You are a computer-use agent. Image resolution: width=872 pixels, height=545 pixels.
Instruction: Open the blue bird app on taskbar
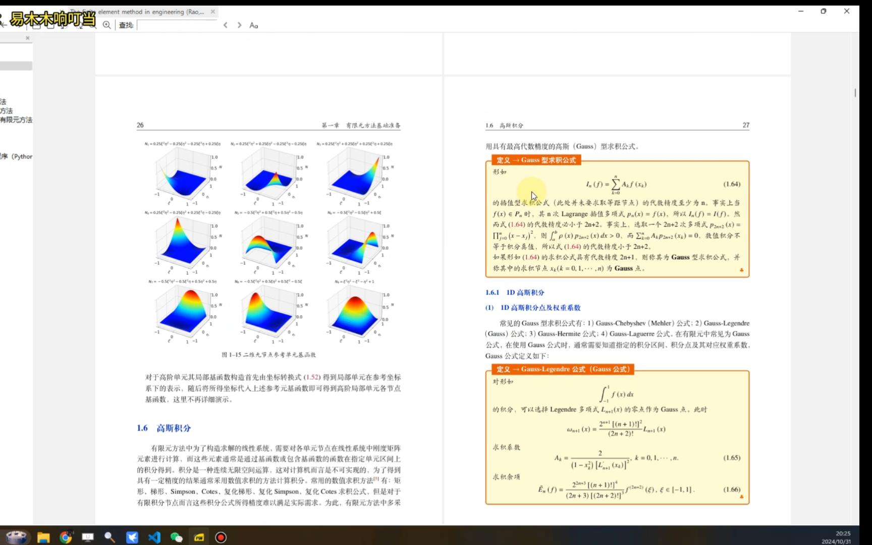click(x=132, y=537)
